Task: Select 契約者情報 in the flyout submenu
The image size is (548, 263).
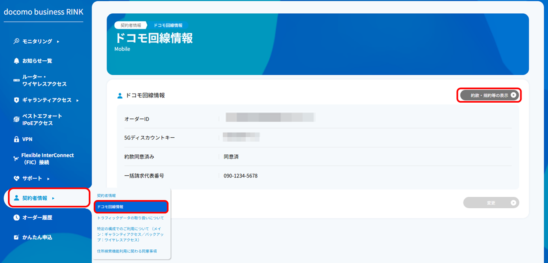Action: [106, 195]
